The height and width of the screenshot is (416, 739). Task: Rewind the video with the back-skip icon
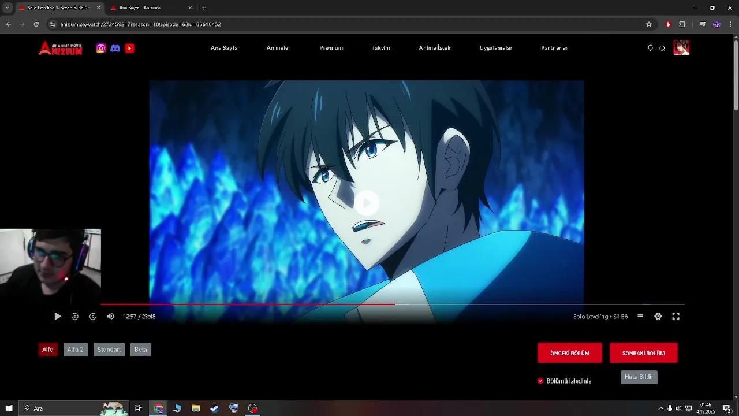point(75,317)
